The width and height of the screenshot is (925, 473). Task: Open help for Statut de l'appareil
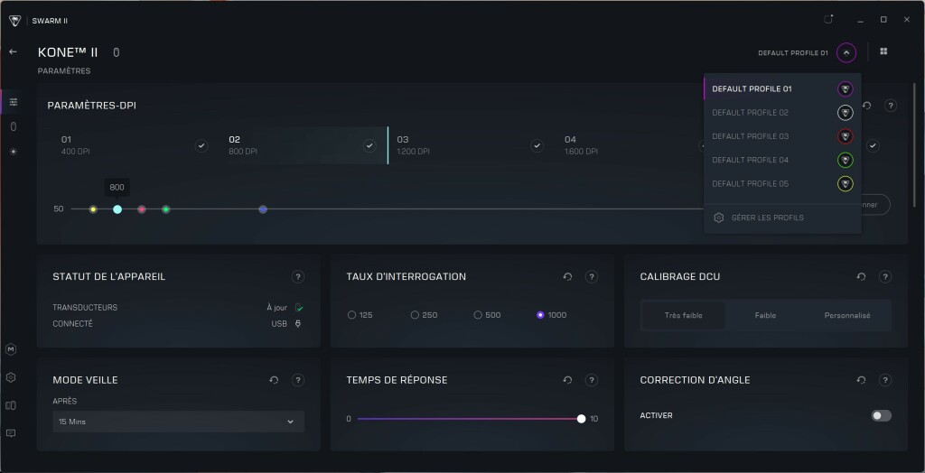pos(298,276)
